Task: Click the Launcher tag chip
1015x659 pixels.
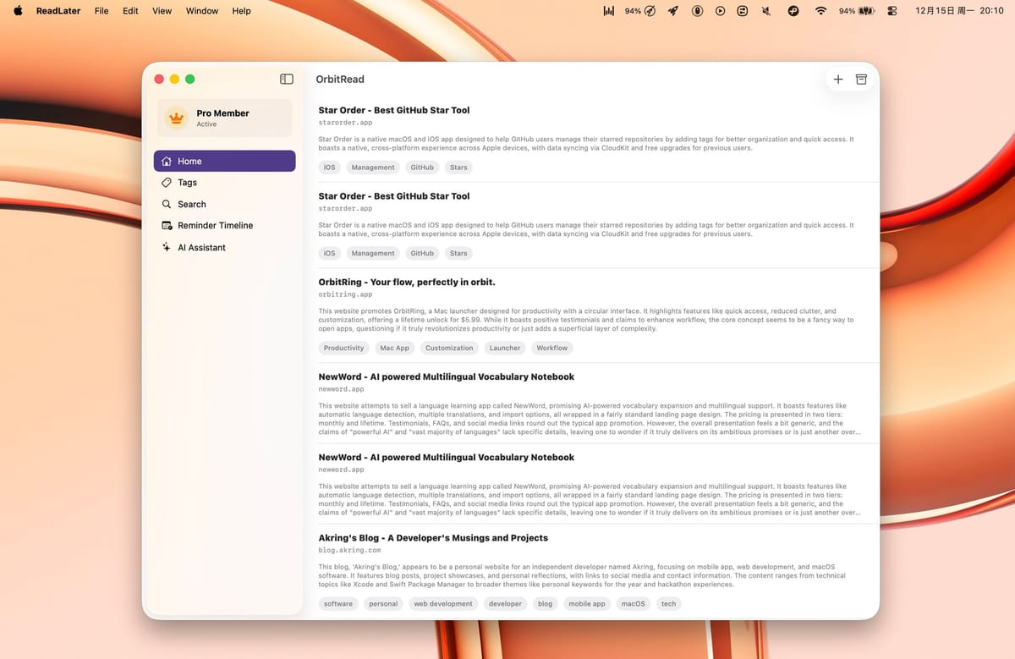Action: 505,348
